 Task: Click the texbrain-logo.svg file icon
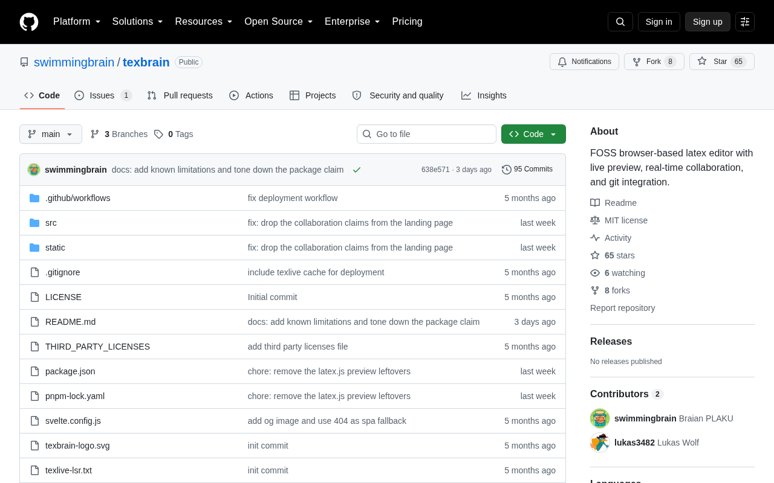pyautogui.click(x=34, y=446)
